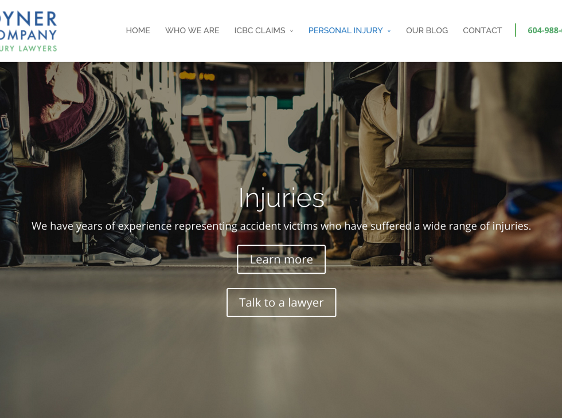Click the green phone number link
The height and width of the screenshot is (418, 562).
tap(545, 30)
